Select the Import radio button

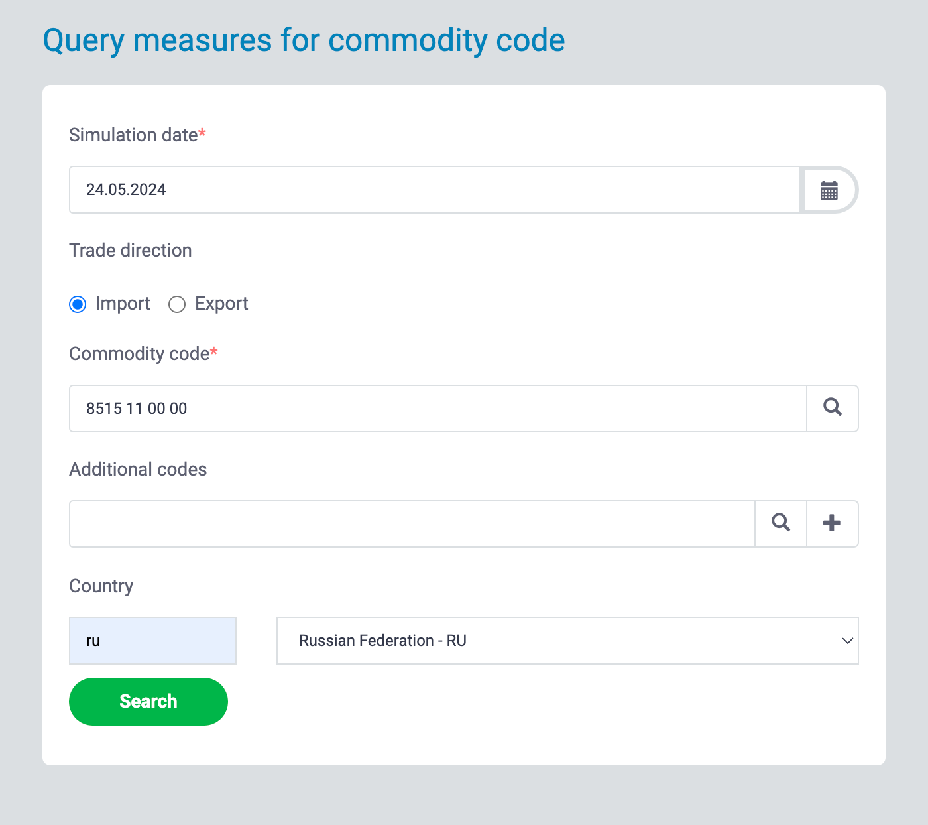click(x=78, y=304)
